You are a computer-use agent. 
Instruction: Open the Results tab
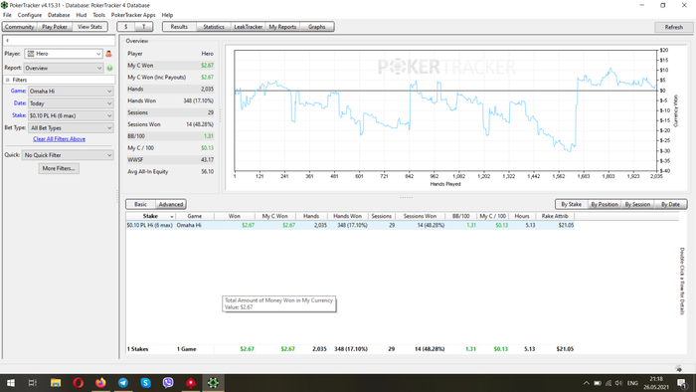click(179, 27)
